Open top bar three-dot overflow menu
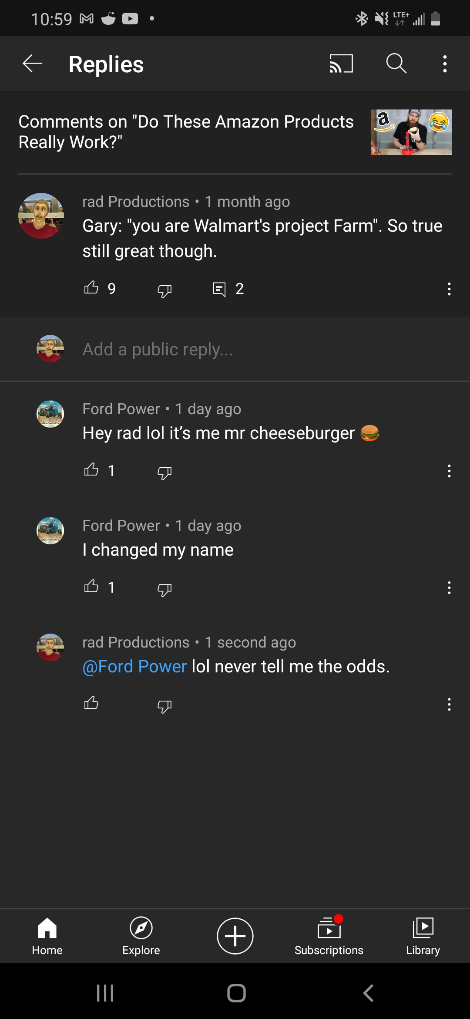Viewport: 470px width, 1019px height. 444,64
